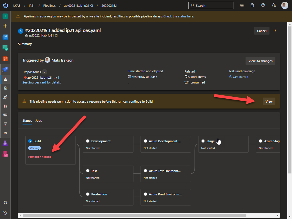Switch to the Jobs tab
292x219 pixels.
click(39, 121)
